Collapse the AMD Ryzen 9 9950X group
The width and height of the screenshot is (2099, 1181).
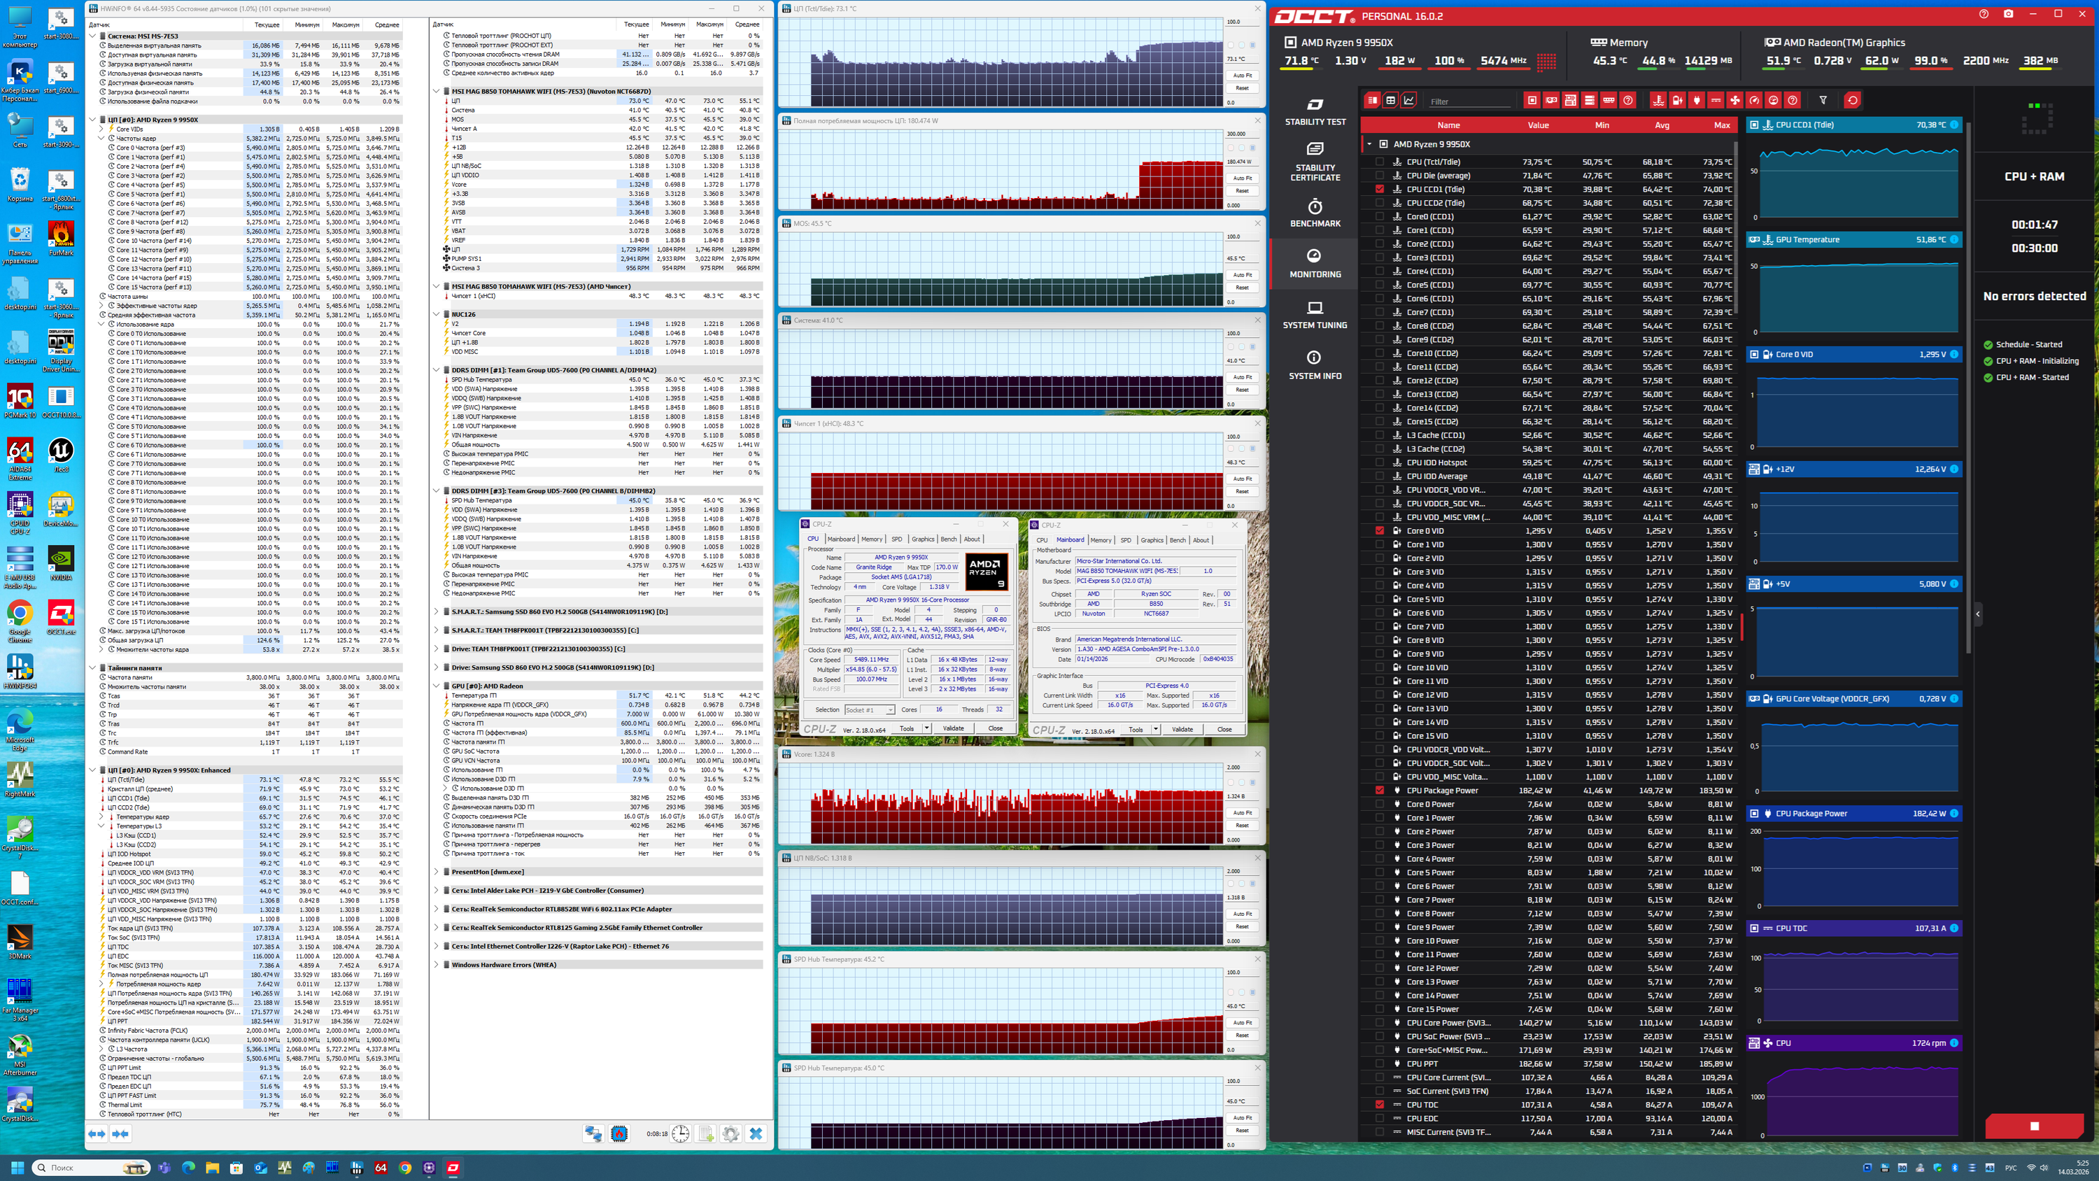(1370, 144)
